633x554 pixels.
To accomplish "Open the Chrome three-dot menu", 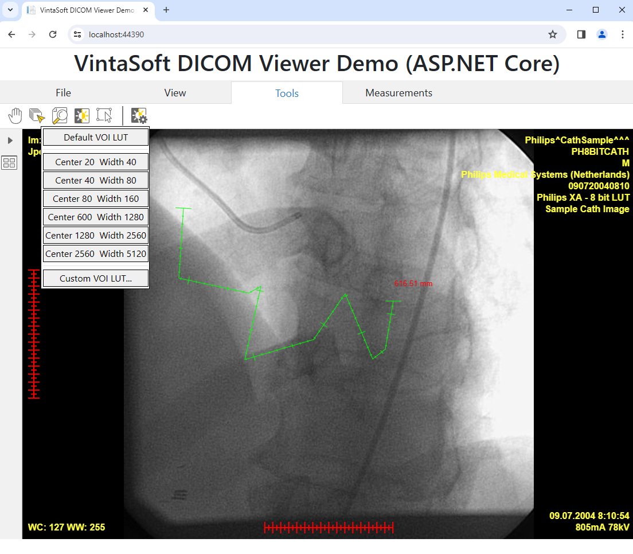I will pos(622,34).
